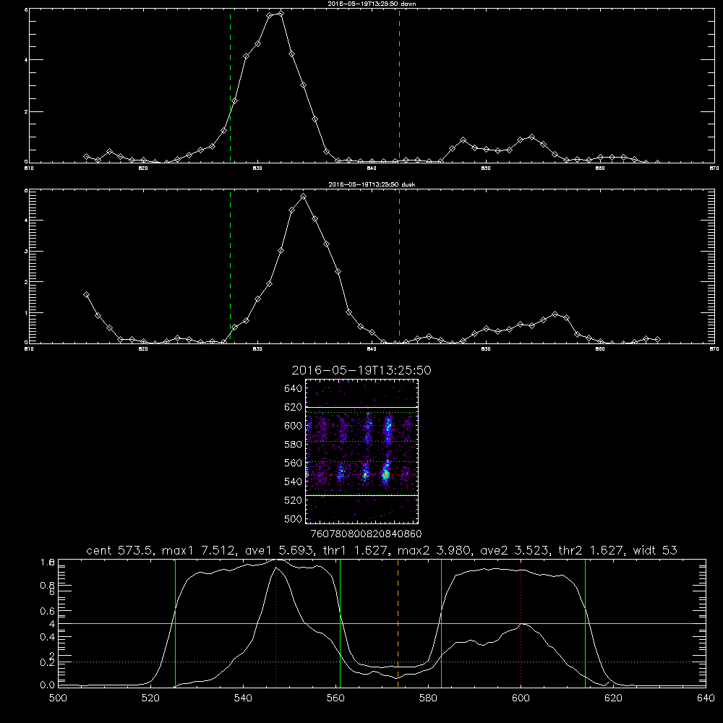The width and height of the screenshot is (723, 723).
Task: Click 'ave2 3.523' in the stats line
Action: pos(515,550)
